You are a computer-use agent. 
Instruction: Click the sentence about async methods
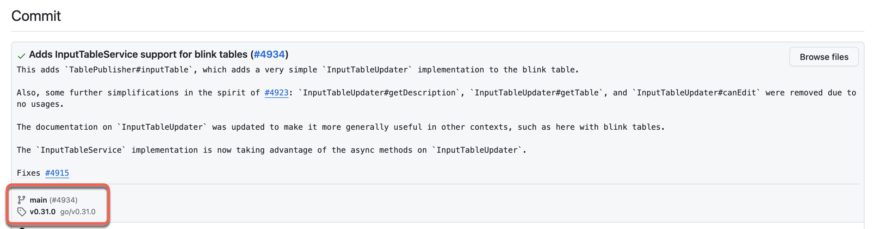[x=271, y=150]
